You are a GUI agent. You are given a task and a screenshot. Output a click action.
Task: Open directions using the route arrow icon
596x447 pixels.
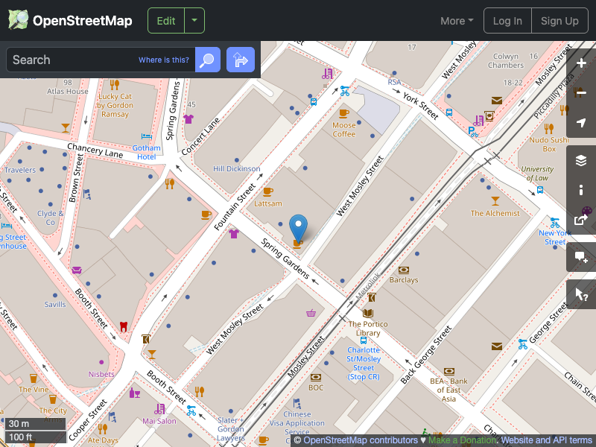coord(240,60)
